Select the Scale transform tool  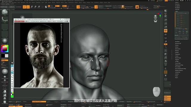coord(35,7)
